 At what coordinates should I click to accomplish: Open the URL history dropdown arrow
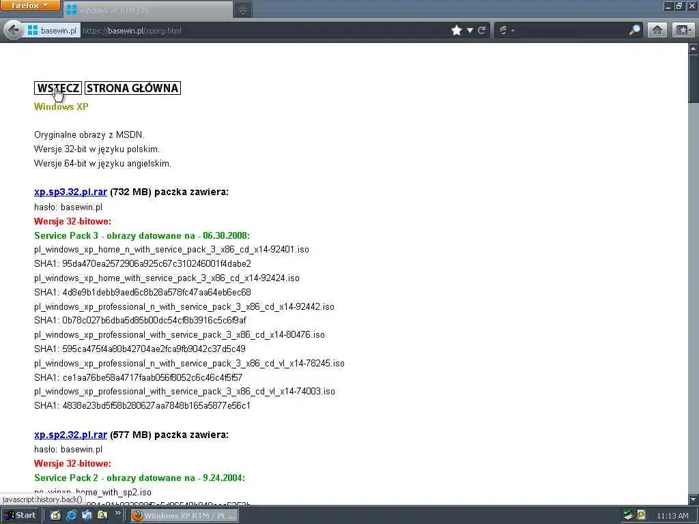click(x=470, y=30)
